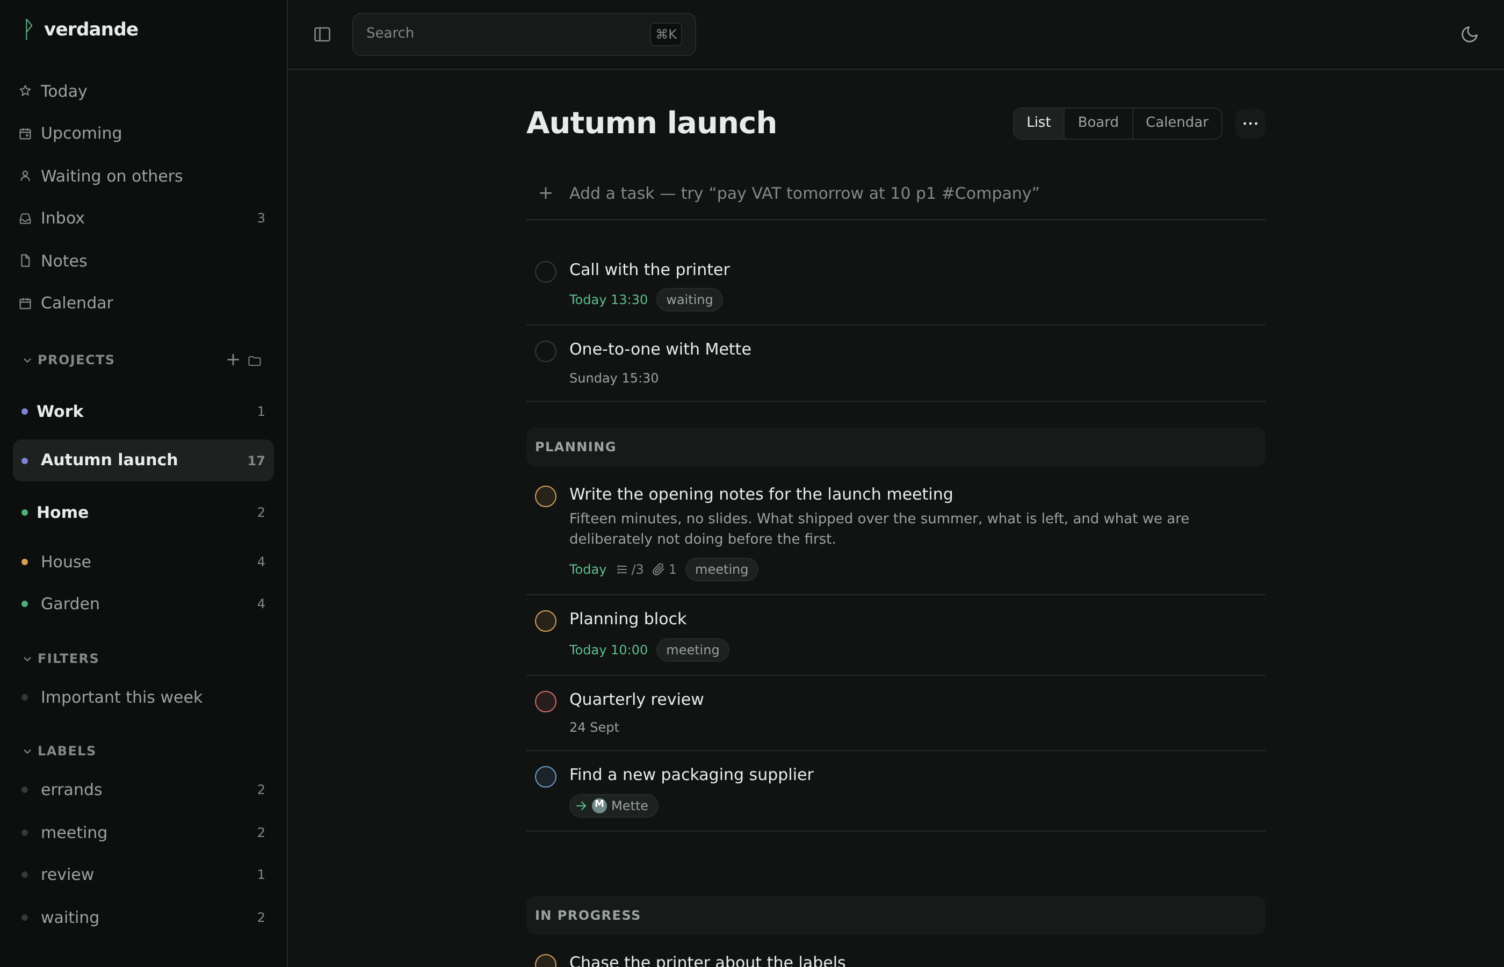Check off Write the opening notes task

[546, 496]
